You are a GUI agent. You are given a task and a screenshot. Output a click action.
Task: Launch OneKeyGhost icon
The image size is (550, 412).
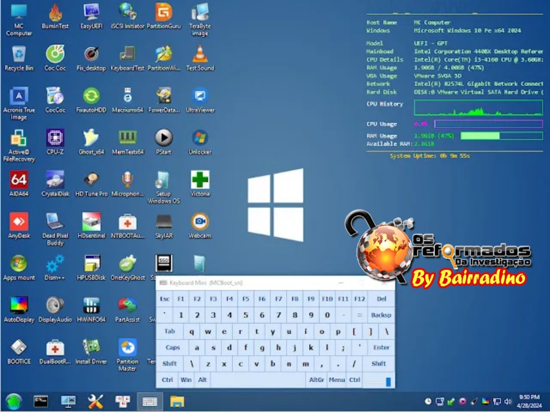coord(127,268)
